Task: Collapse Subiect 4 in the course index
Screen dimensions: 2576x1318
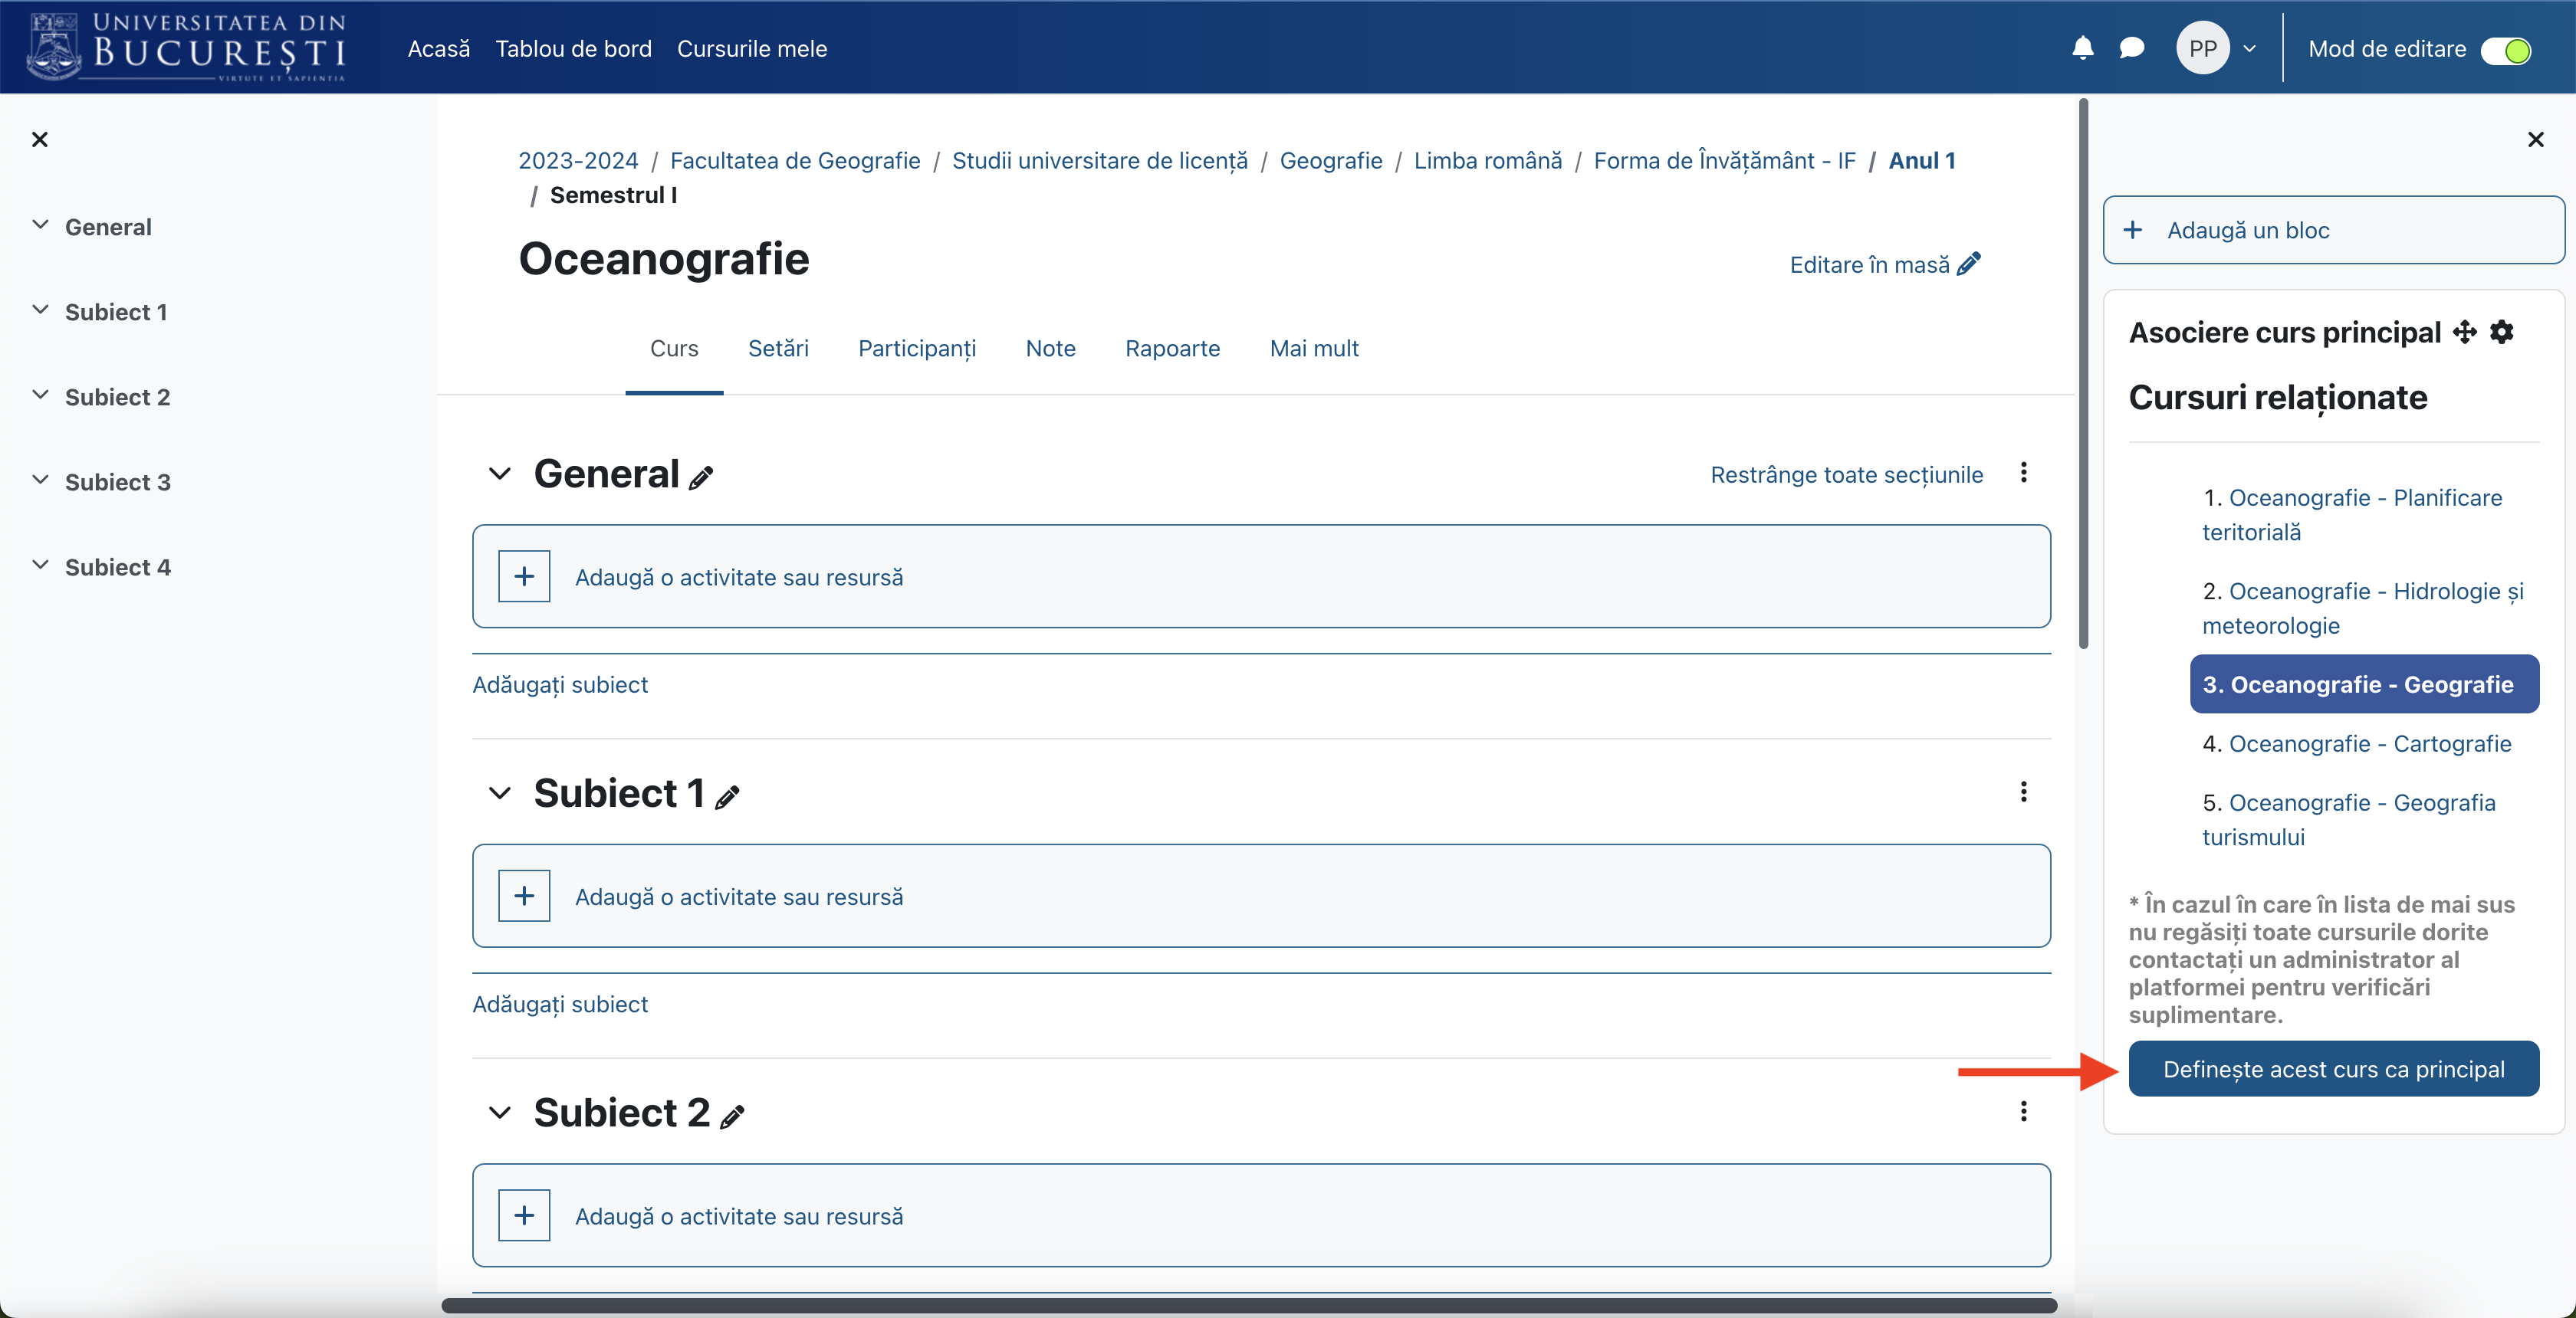Action: 40,566
